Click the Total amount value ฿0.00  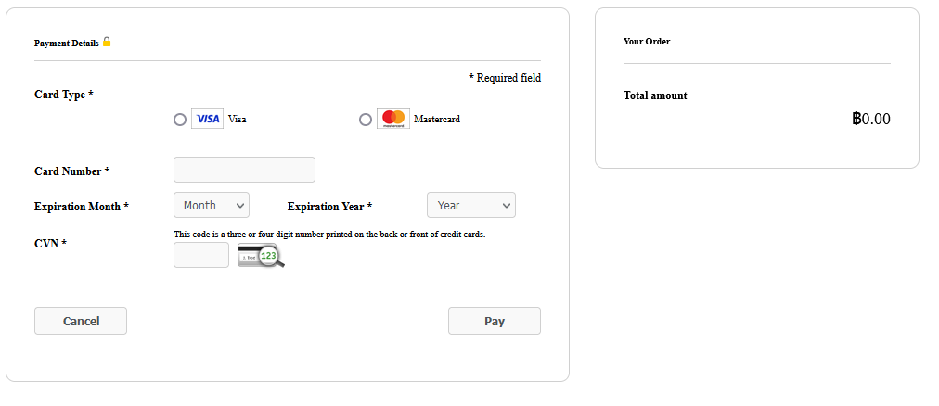coord(871,119)
